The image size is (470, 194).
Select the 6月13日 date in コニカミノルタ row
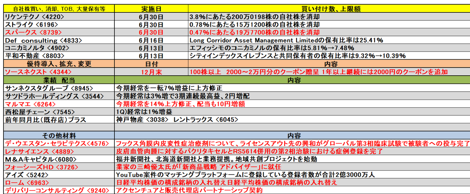coord(151,48)
